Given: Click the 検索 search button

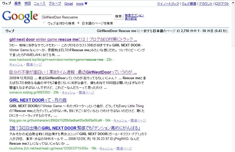Looking at the screenshot, I should pyautogui.click(x=118, y=16).
